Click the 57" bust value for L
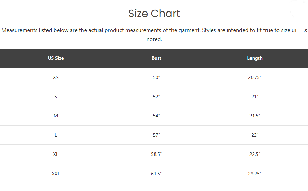Screen dimensions: 308x191 point(156,135)
